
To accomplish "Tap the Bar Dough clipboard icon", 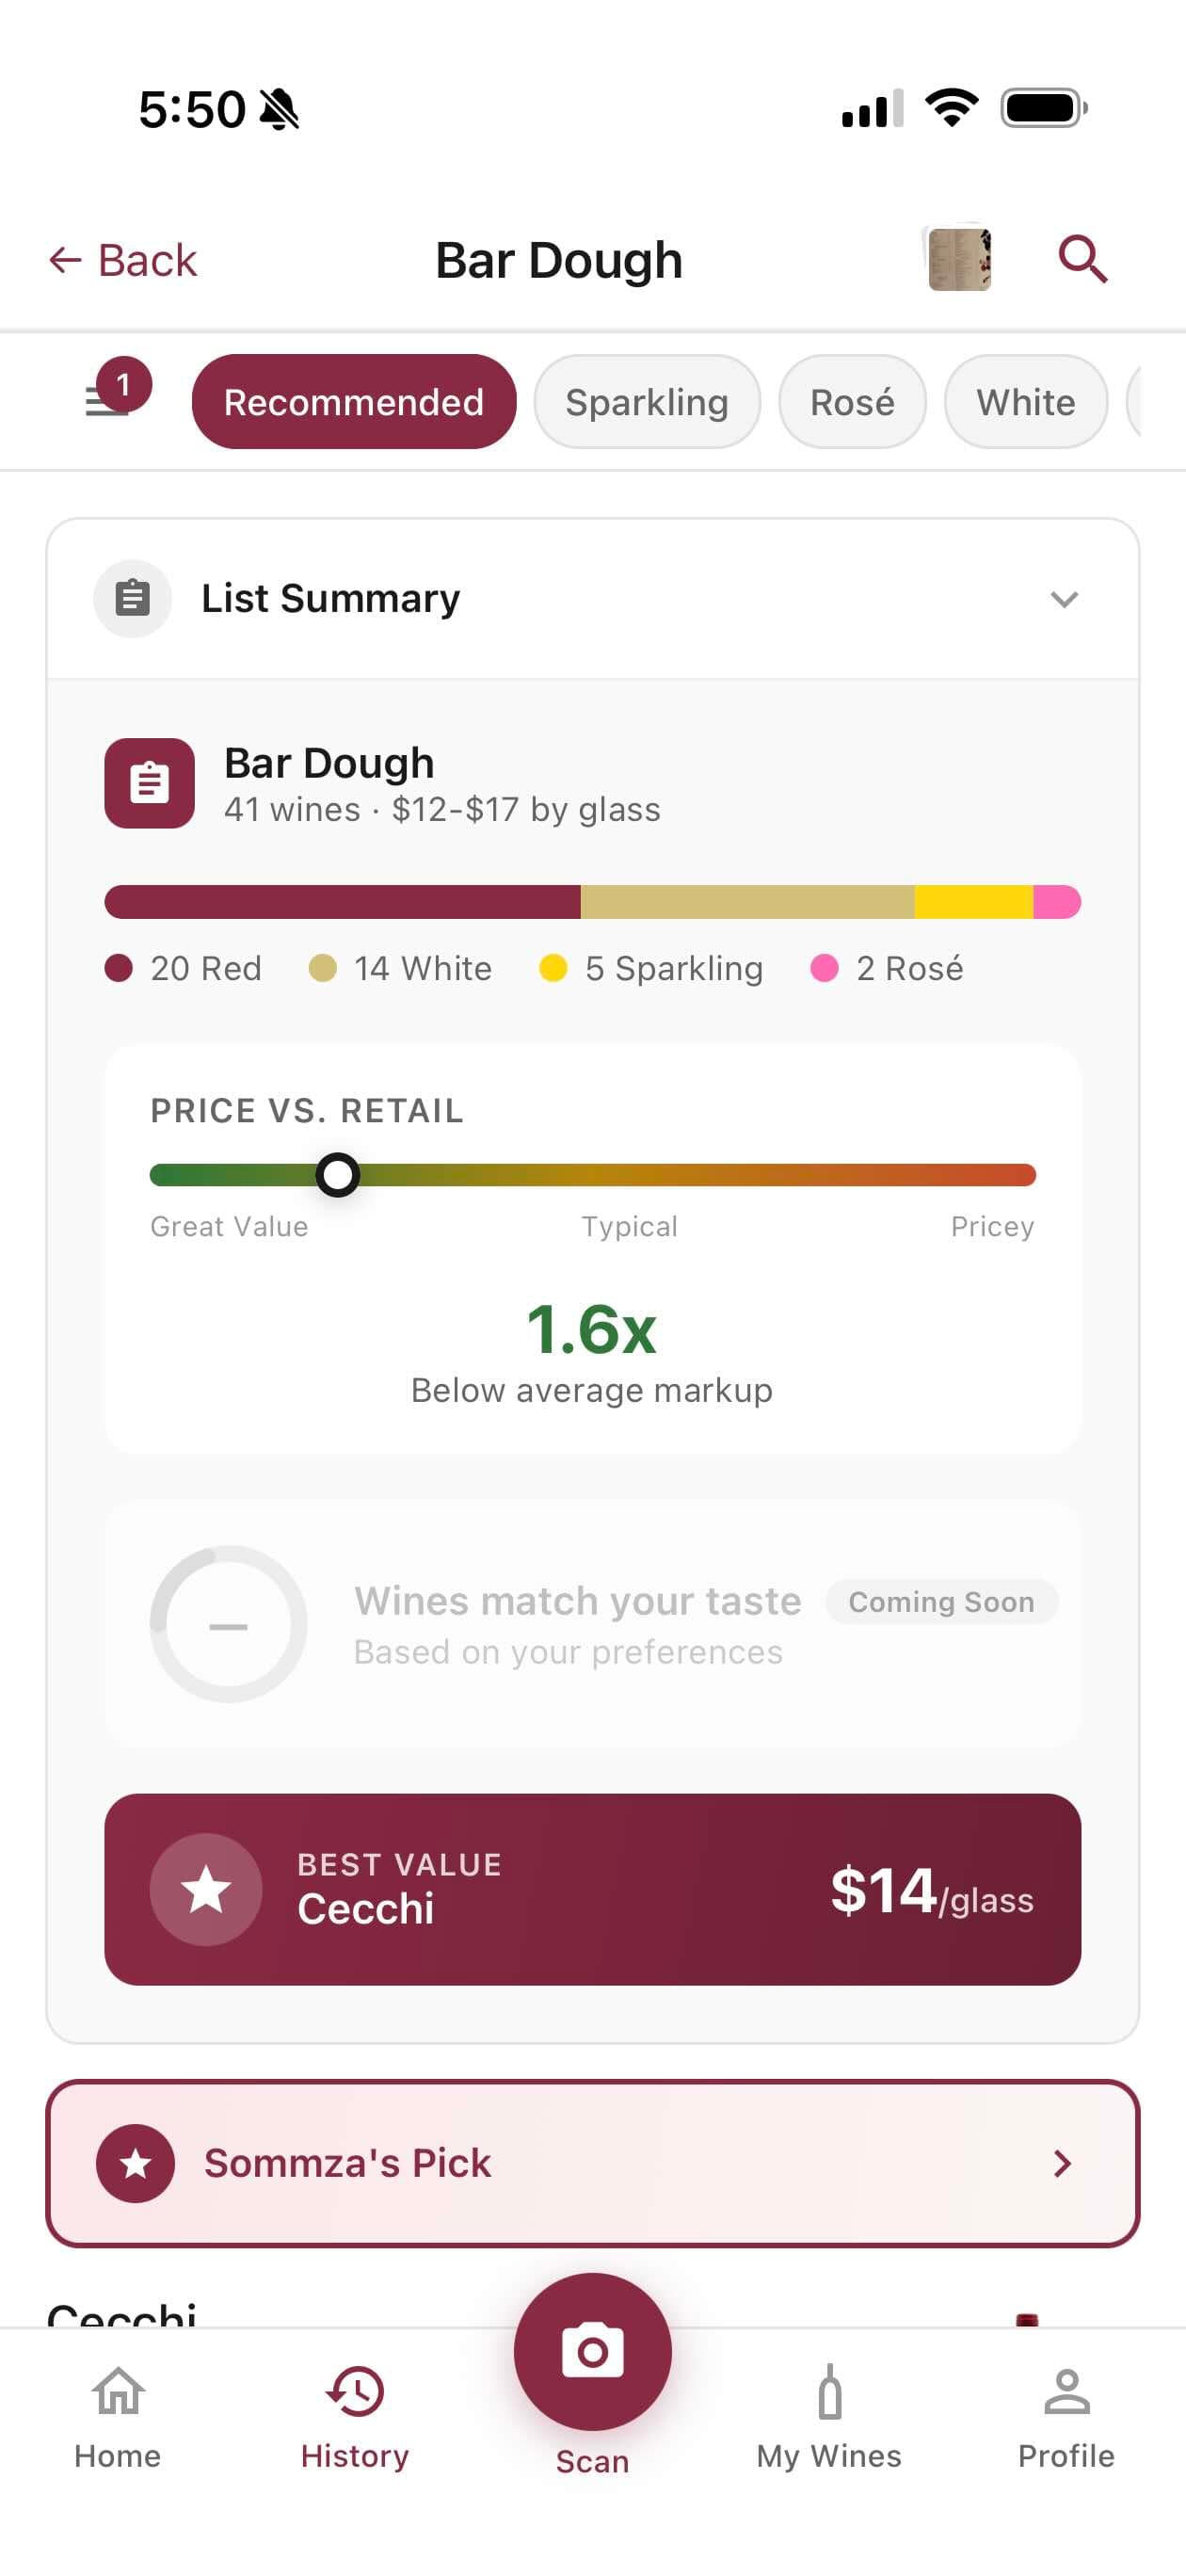I will [x=150, y=783].
